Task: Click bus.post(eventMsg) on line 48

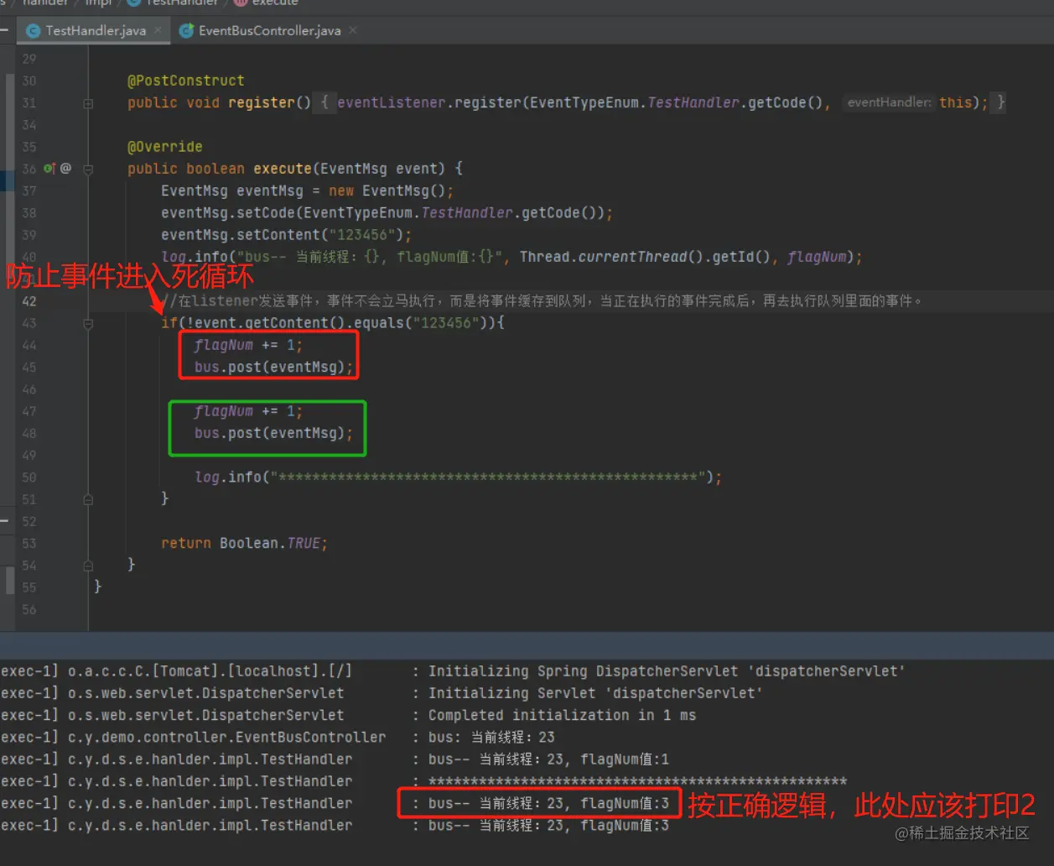Action: pos(274,433)
